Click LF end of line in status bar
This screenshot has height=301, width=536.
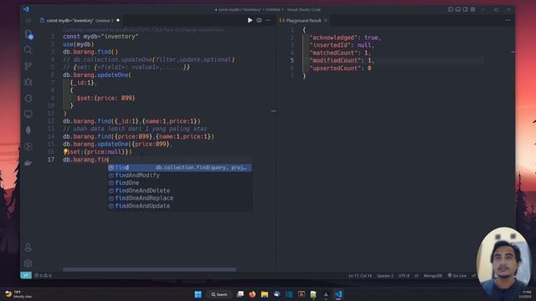[x=416, y=275]
